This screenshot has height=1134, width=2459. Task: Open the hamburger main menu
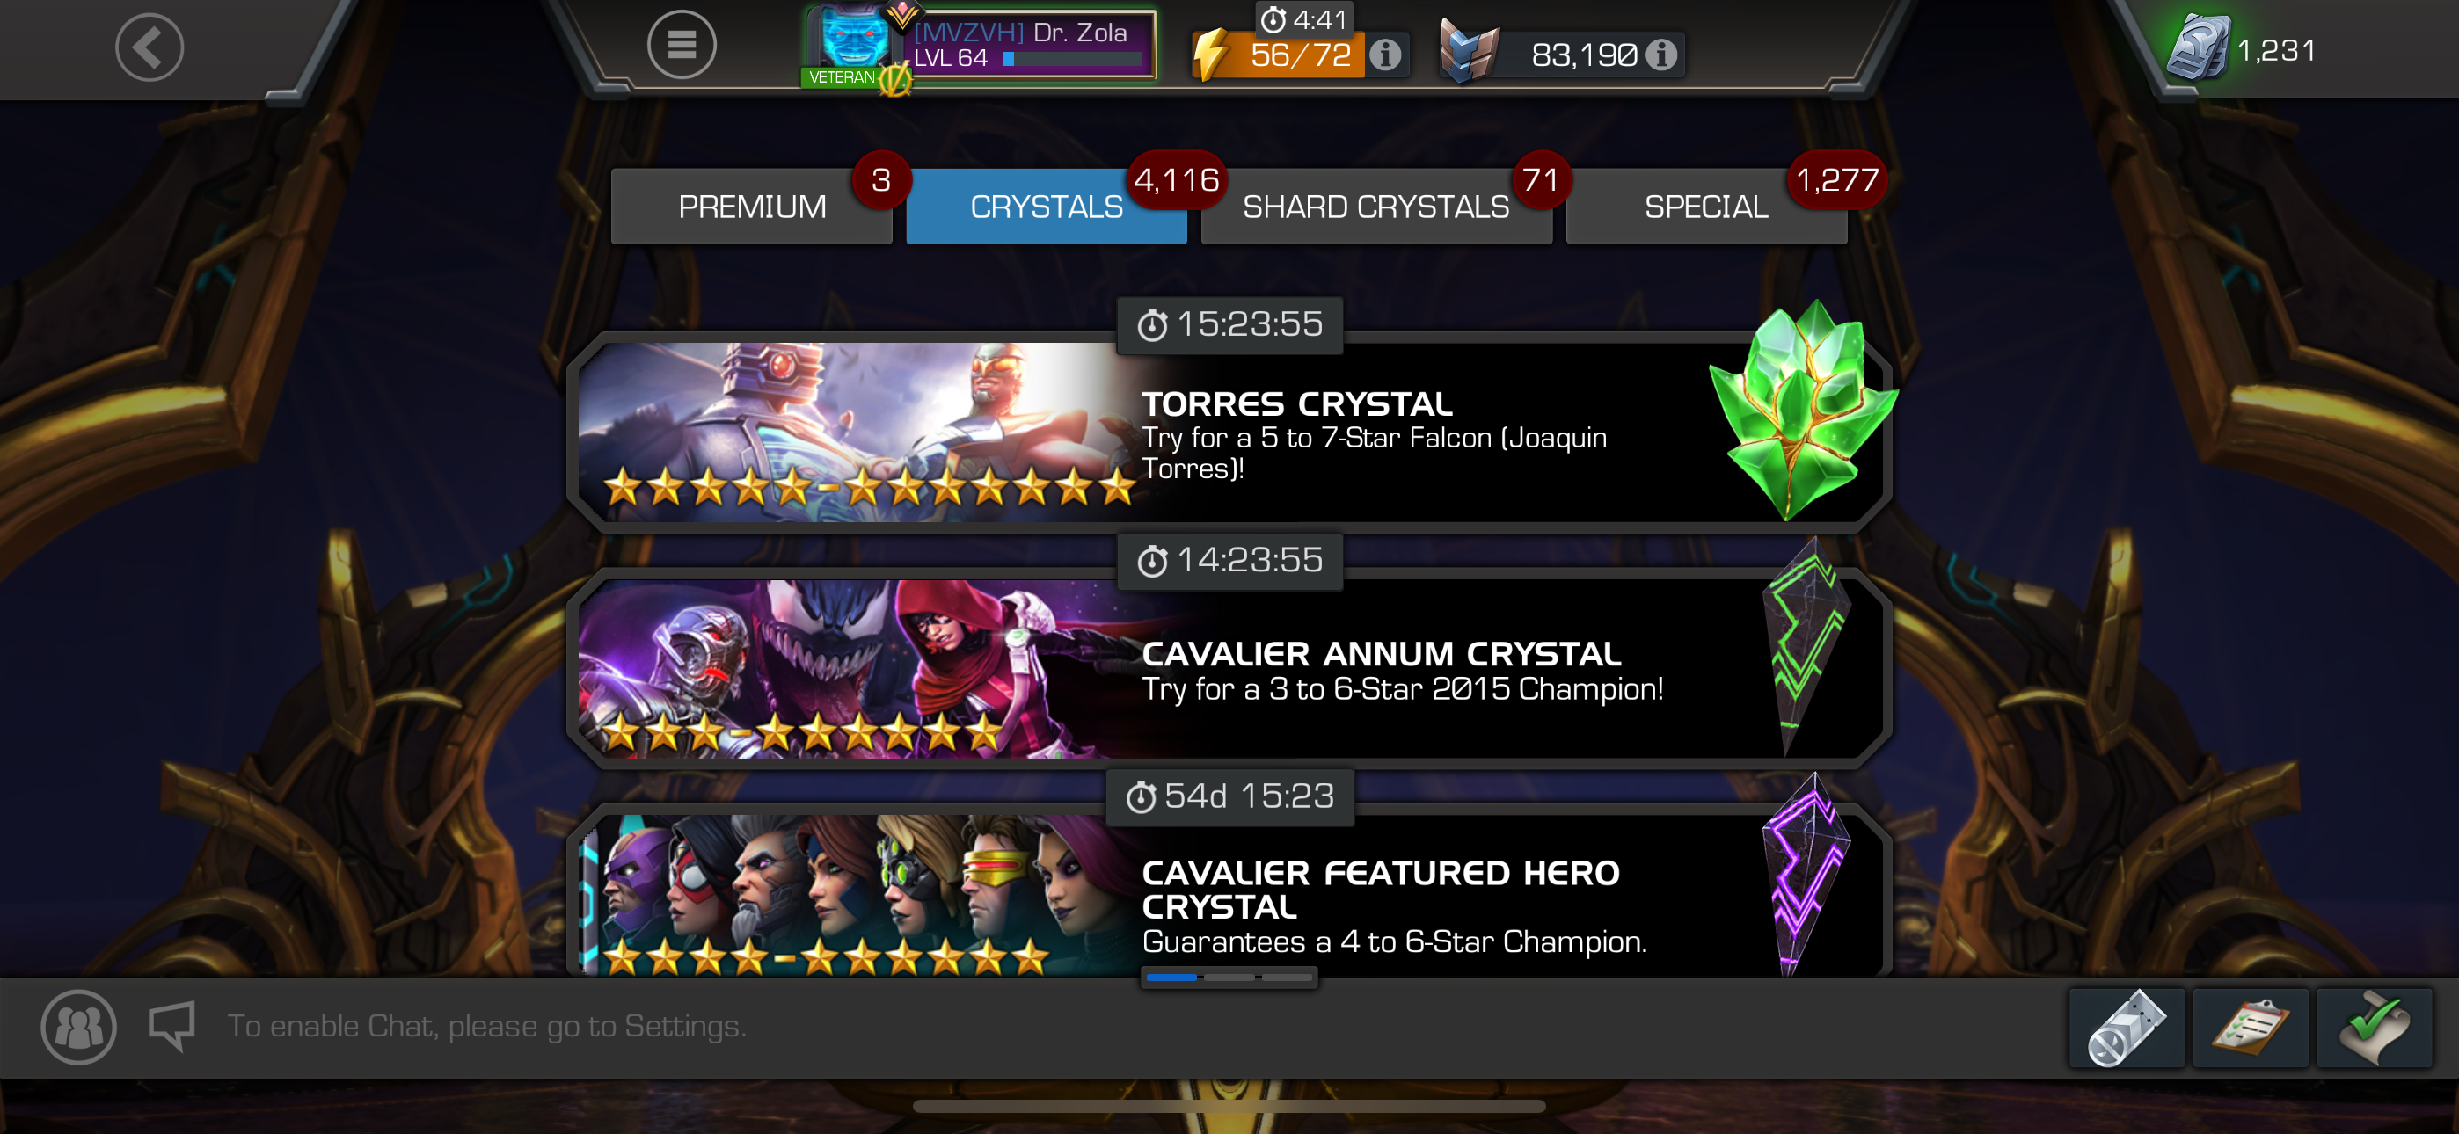[x=682, y=45]
